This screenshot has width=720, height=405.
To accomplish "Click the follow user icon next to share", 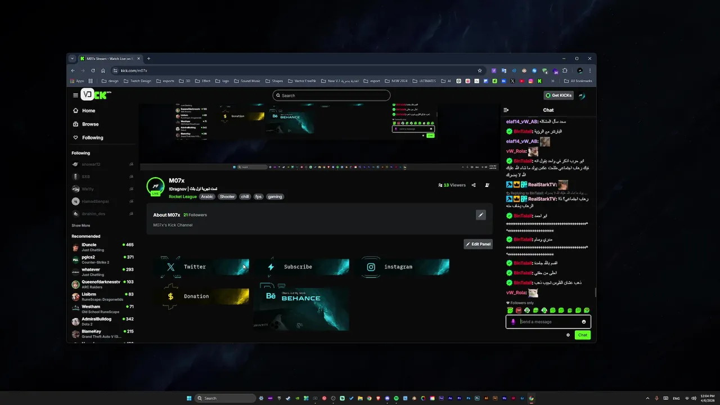I will click(x=487, y=185).
